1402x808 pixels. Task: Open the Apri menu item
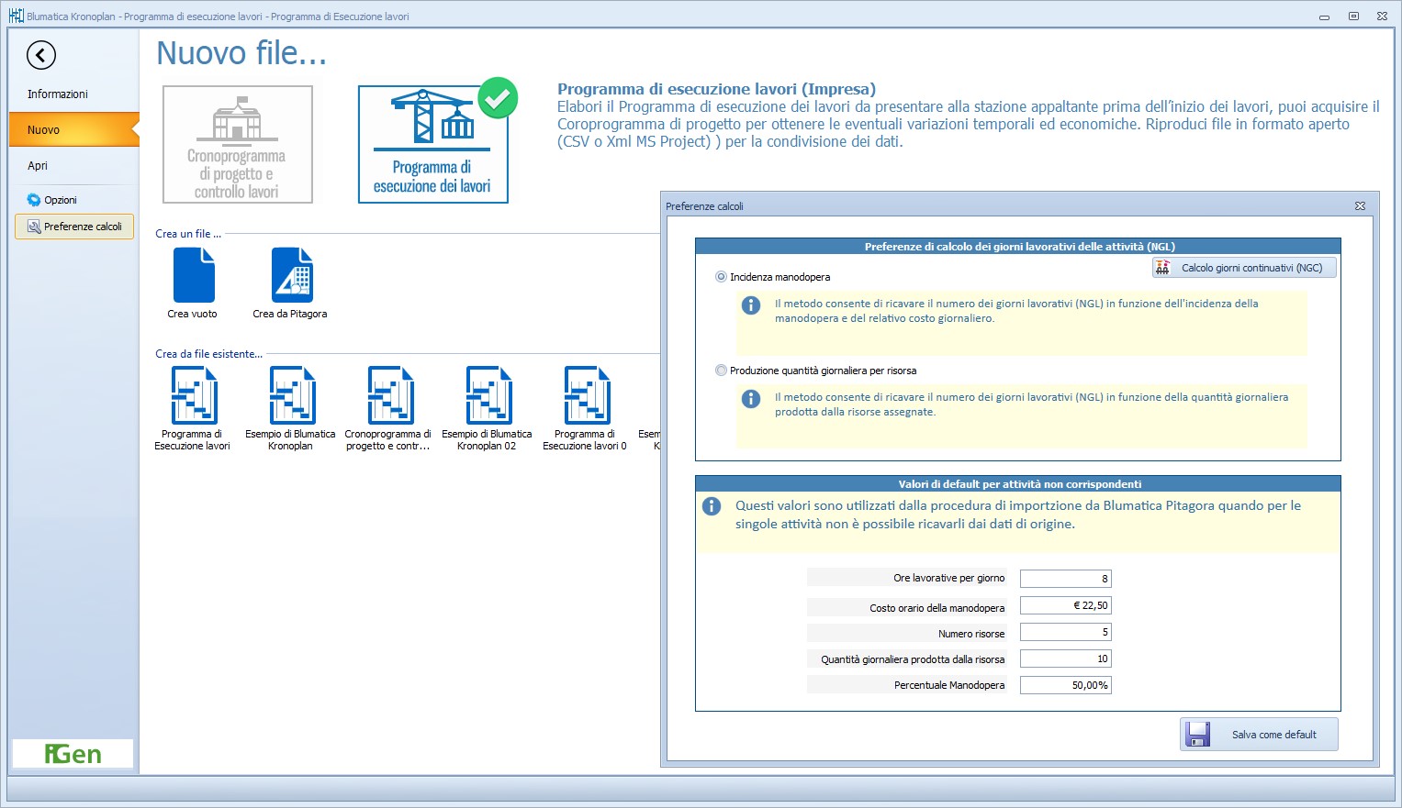point(38,166)
